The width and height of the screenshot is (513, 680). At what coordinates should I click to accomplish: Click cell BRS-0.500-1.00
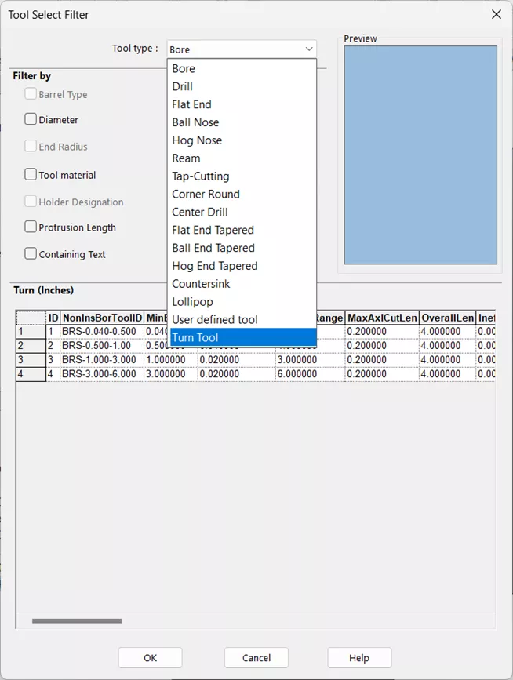pos(102,346)
